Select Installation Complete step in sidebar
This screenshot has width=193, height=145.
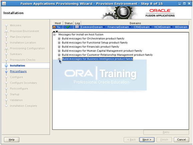coord(23,106)
